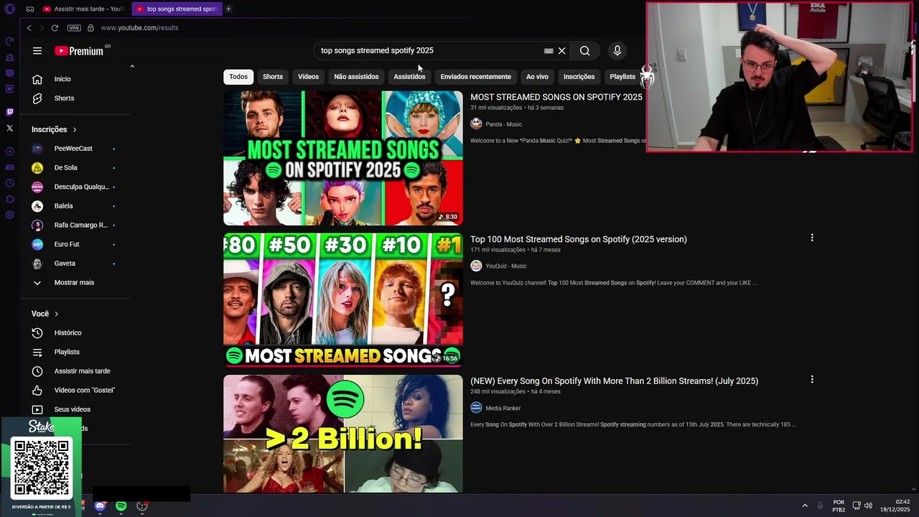
Task: Open options menu for 2 Billion Streams video
Action: [812, 379]
